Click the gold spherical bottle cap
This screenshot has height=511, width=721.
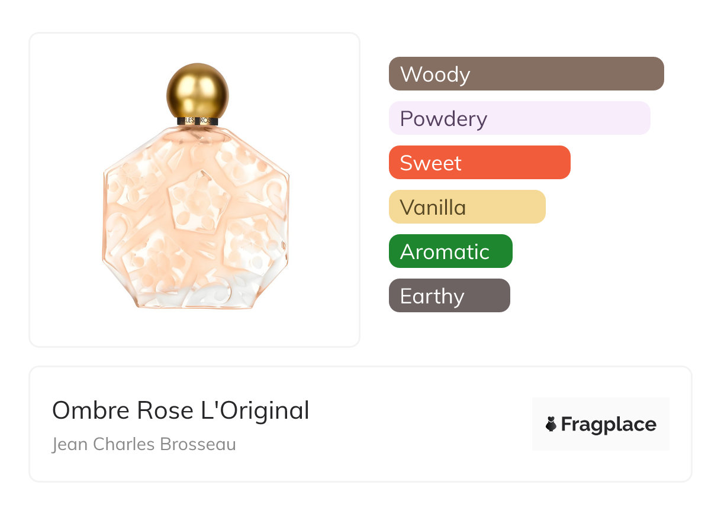[198, 91]
